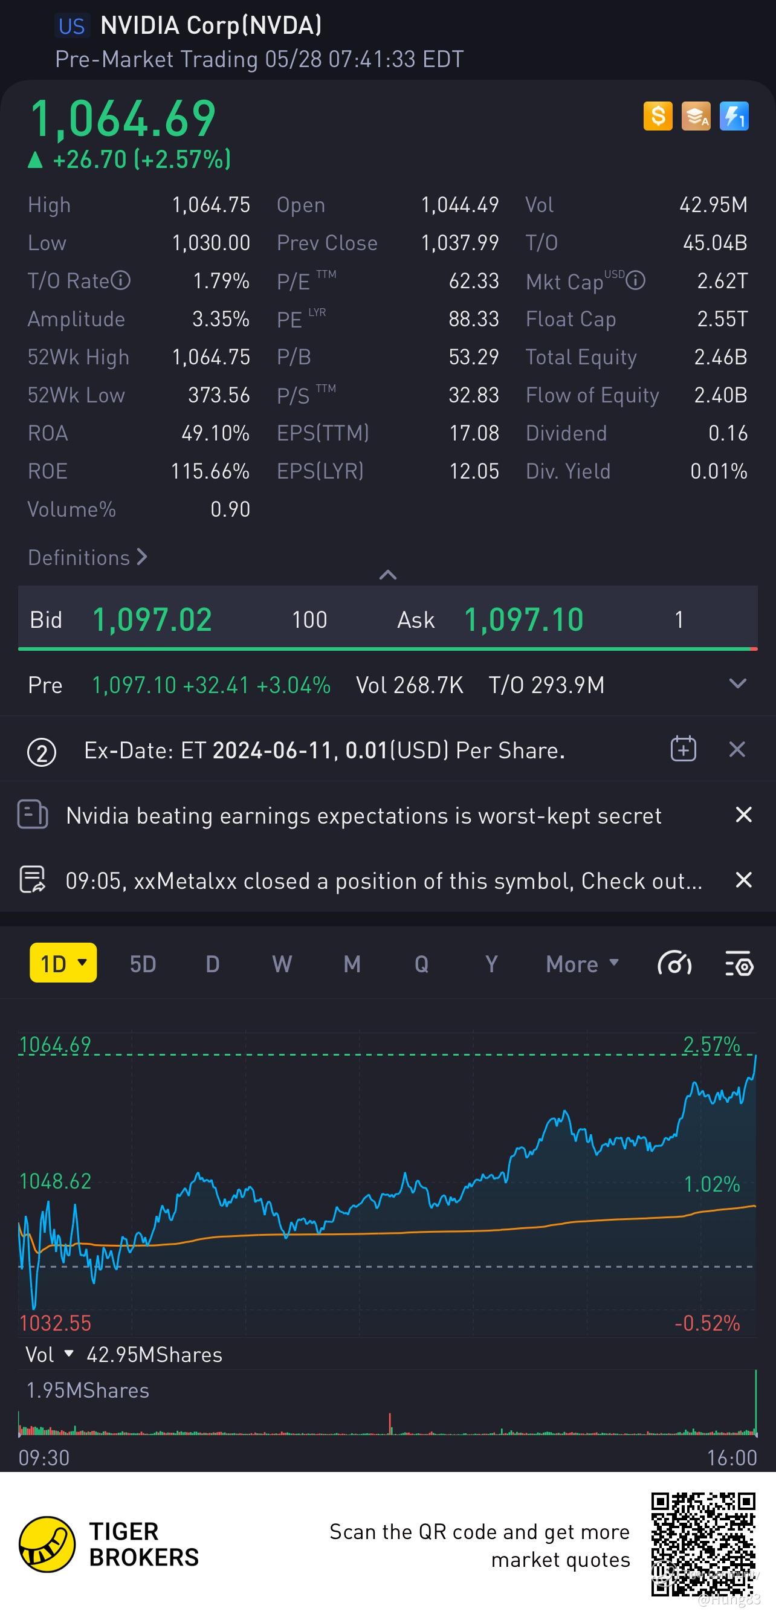Collapse the stock statistics panel

pyautogui.click(x=388, y=575)
